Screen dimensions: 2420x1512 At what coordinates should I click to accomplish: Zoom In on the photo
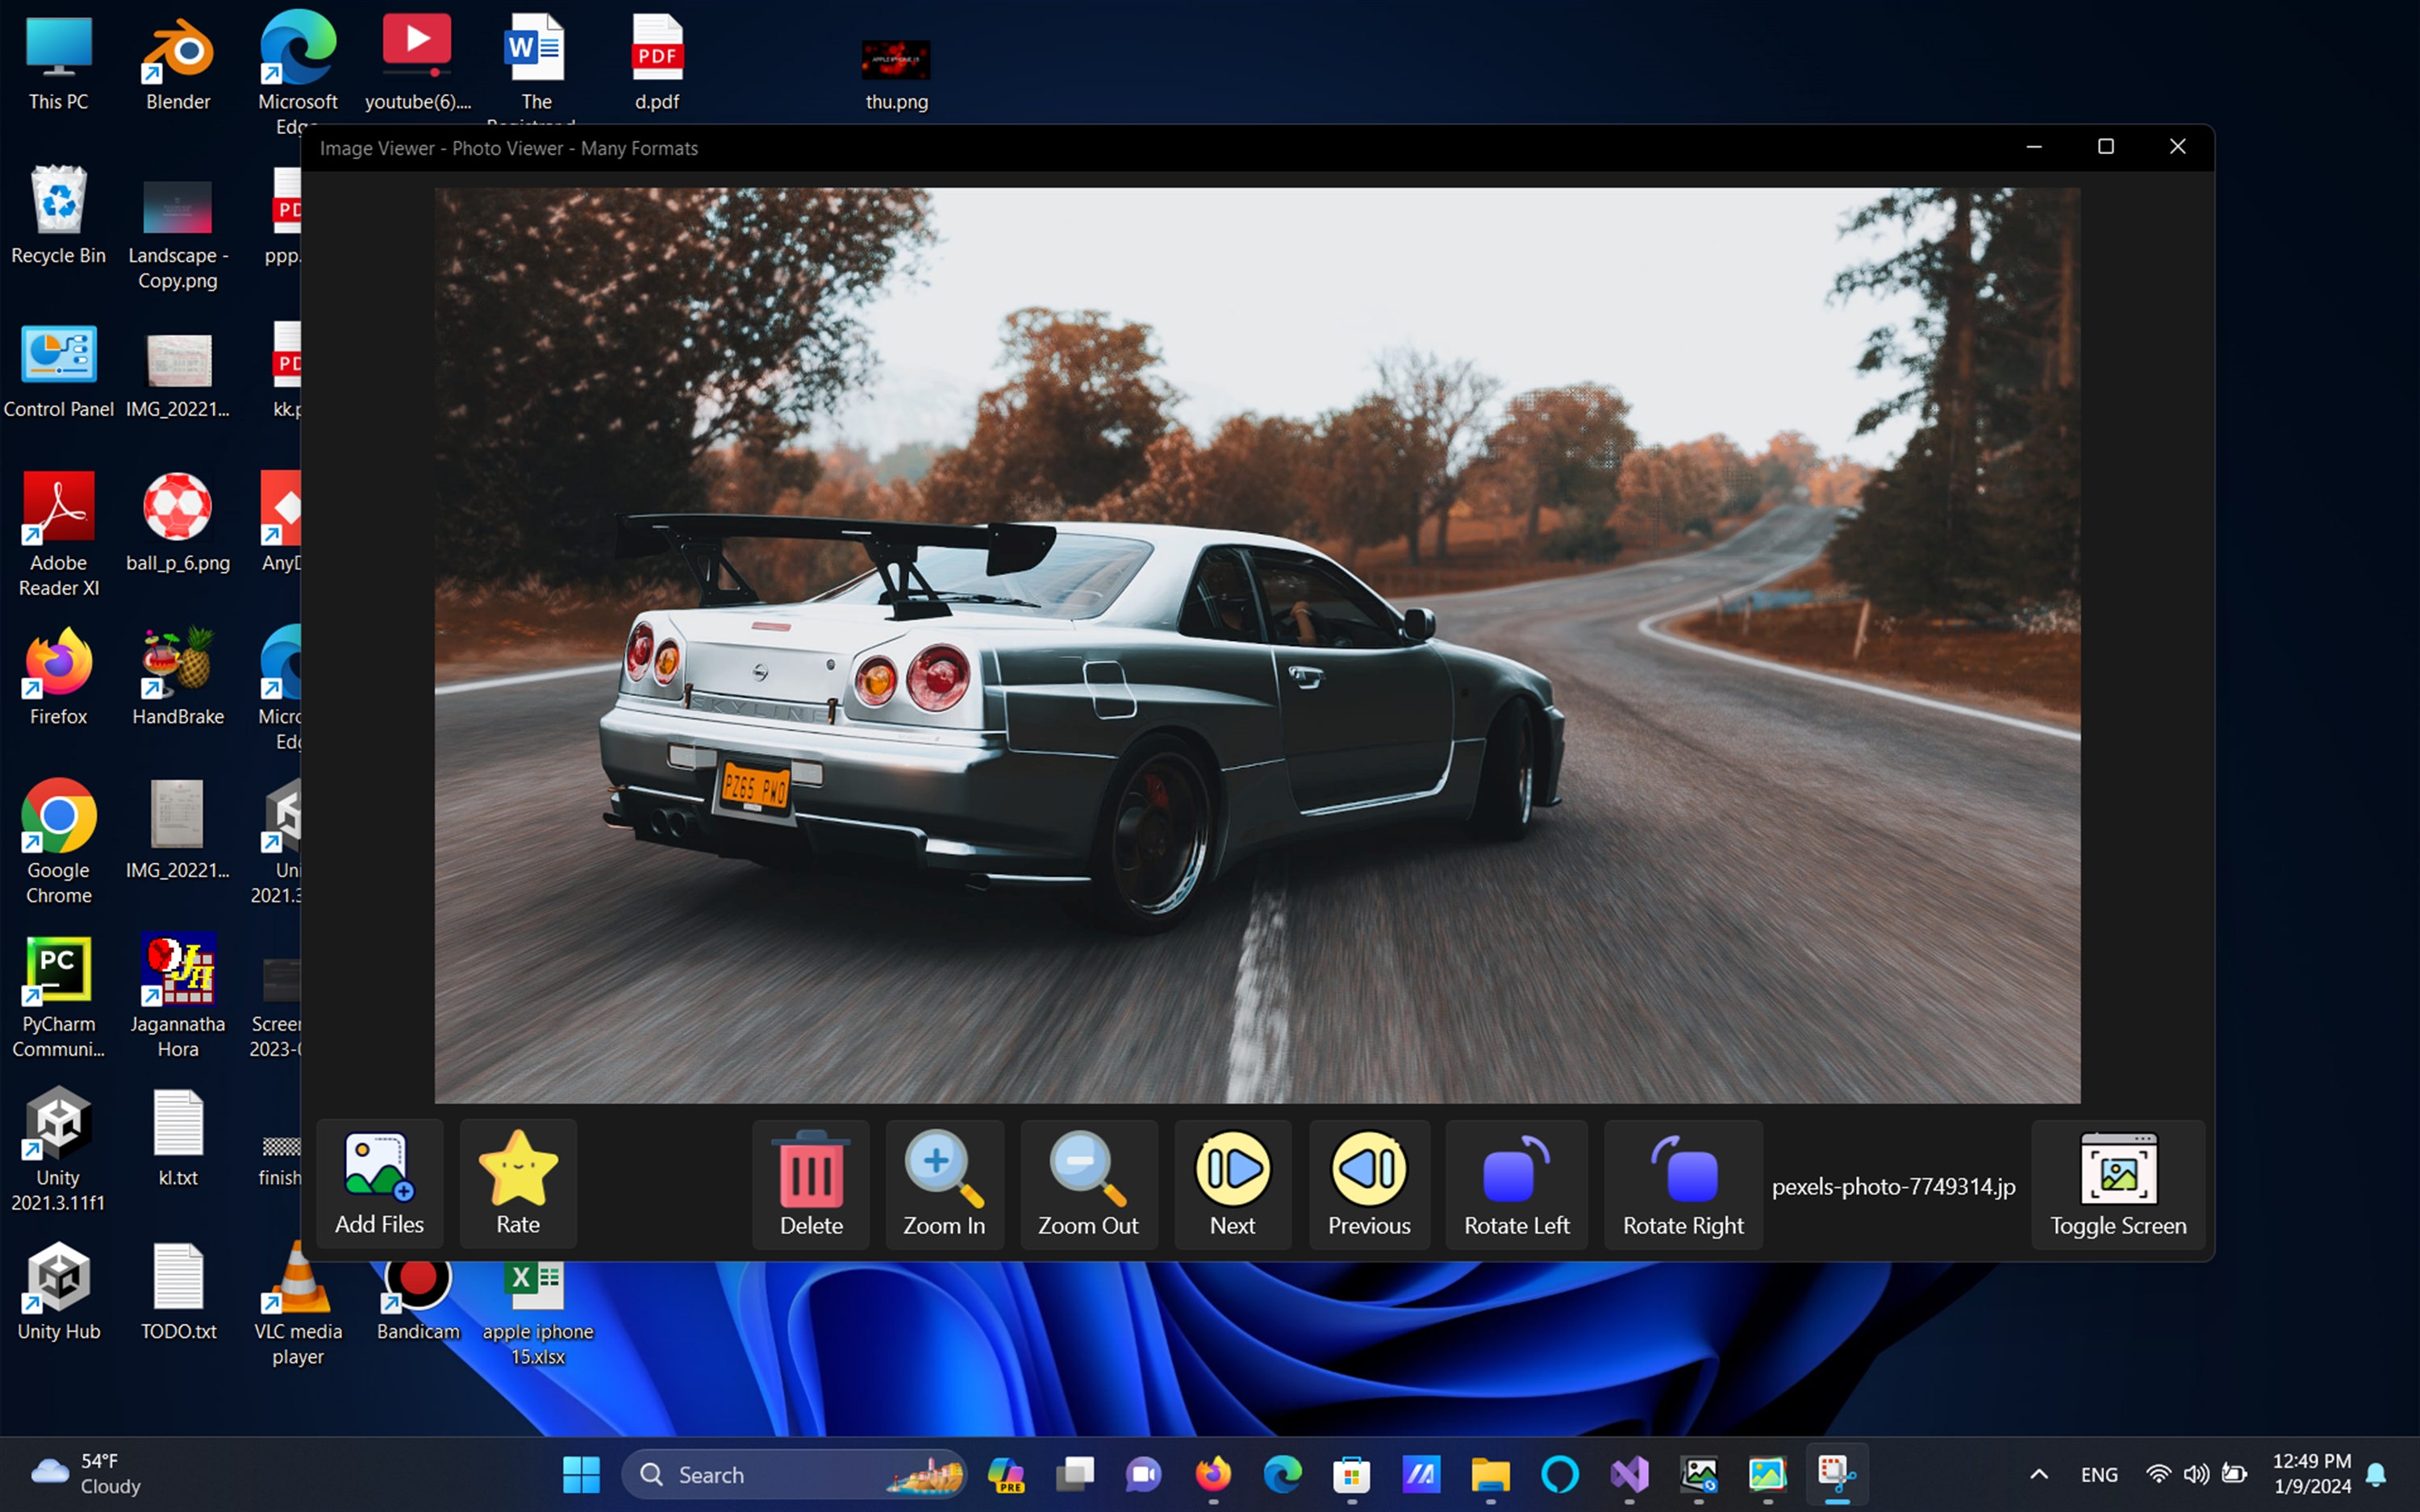[944, 1183]
